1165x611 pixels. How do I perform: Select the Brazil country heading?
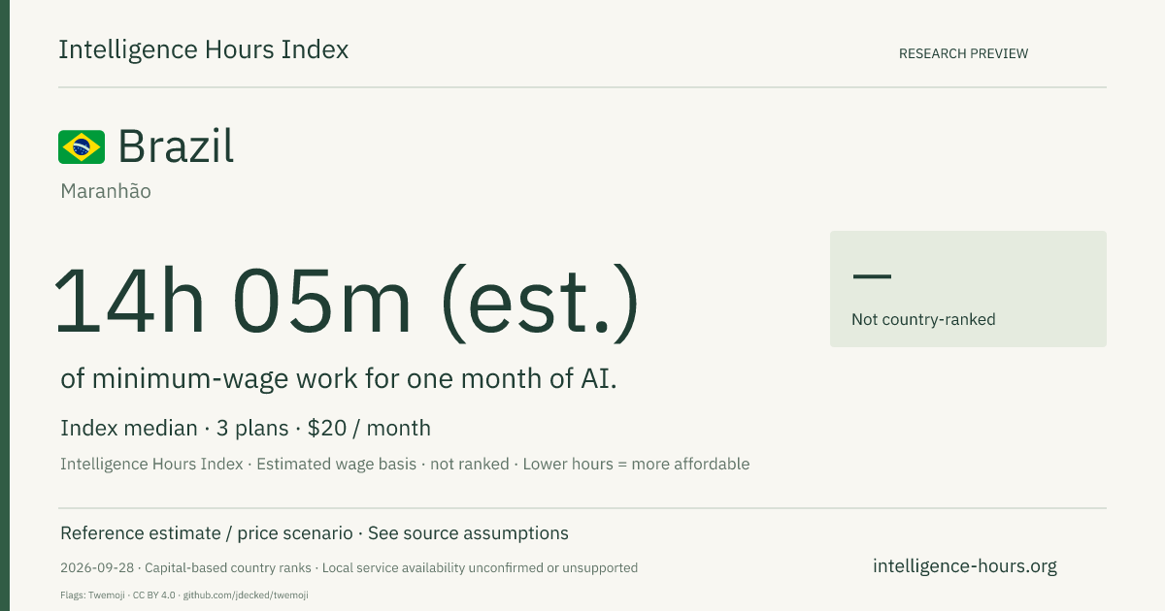point(176,146)
